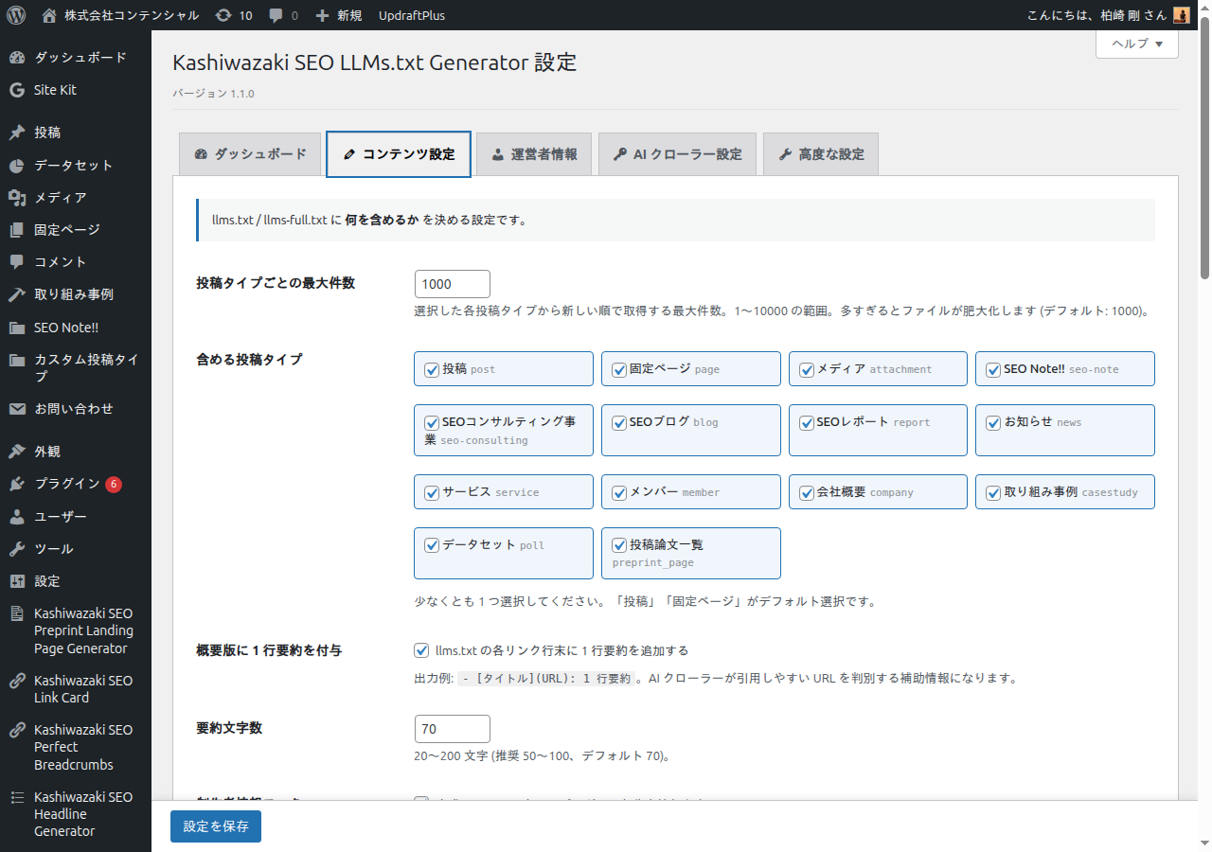Click the コメント bubble icon in sidebar
The height and width of the screenshot is (852, 1212).
[x=17, y=262]
